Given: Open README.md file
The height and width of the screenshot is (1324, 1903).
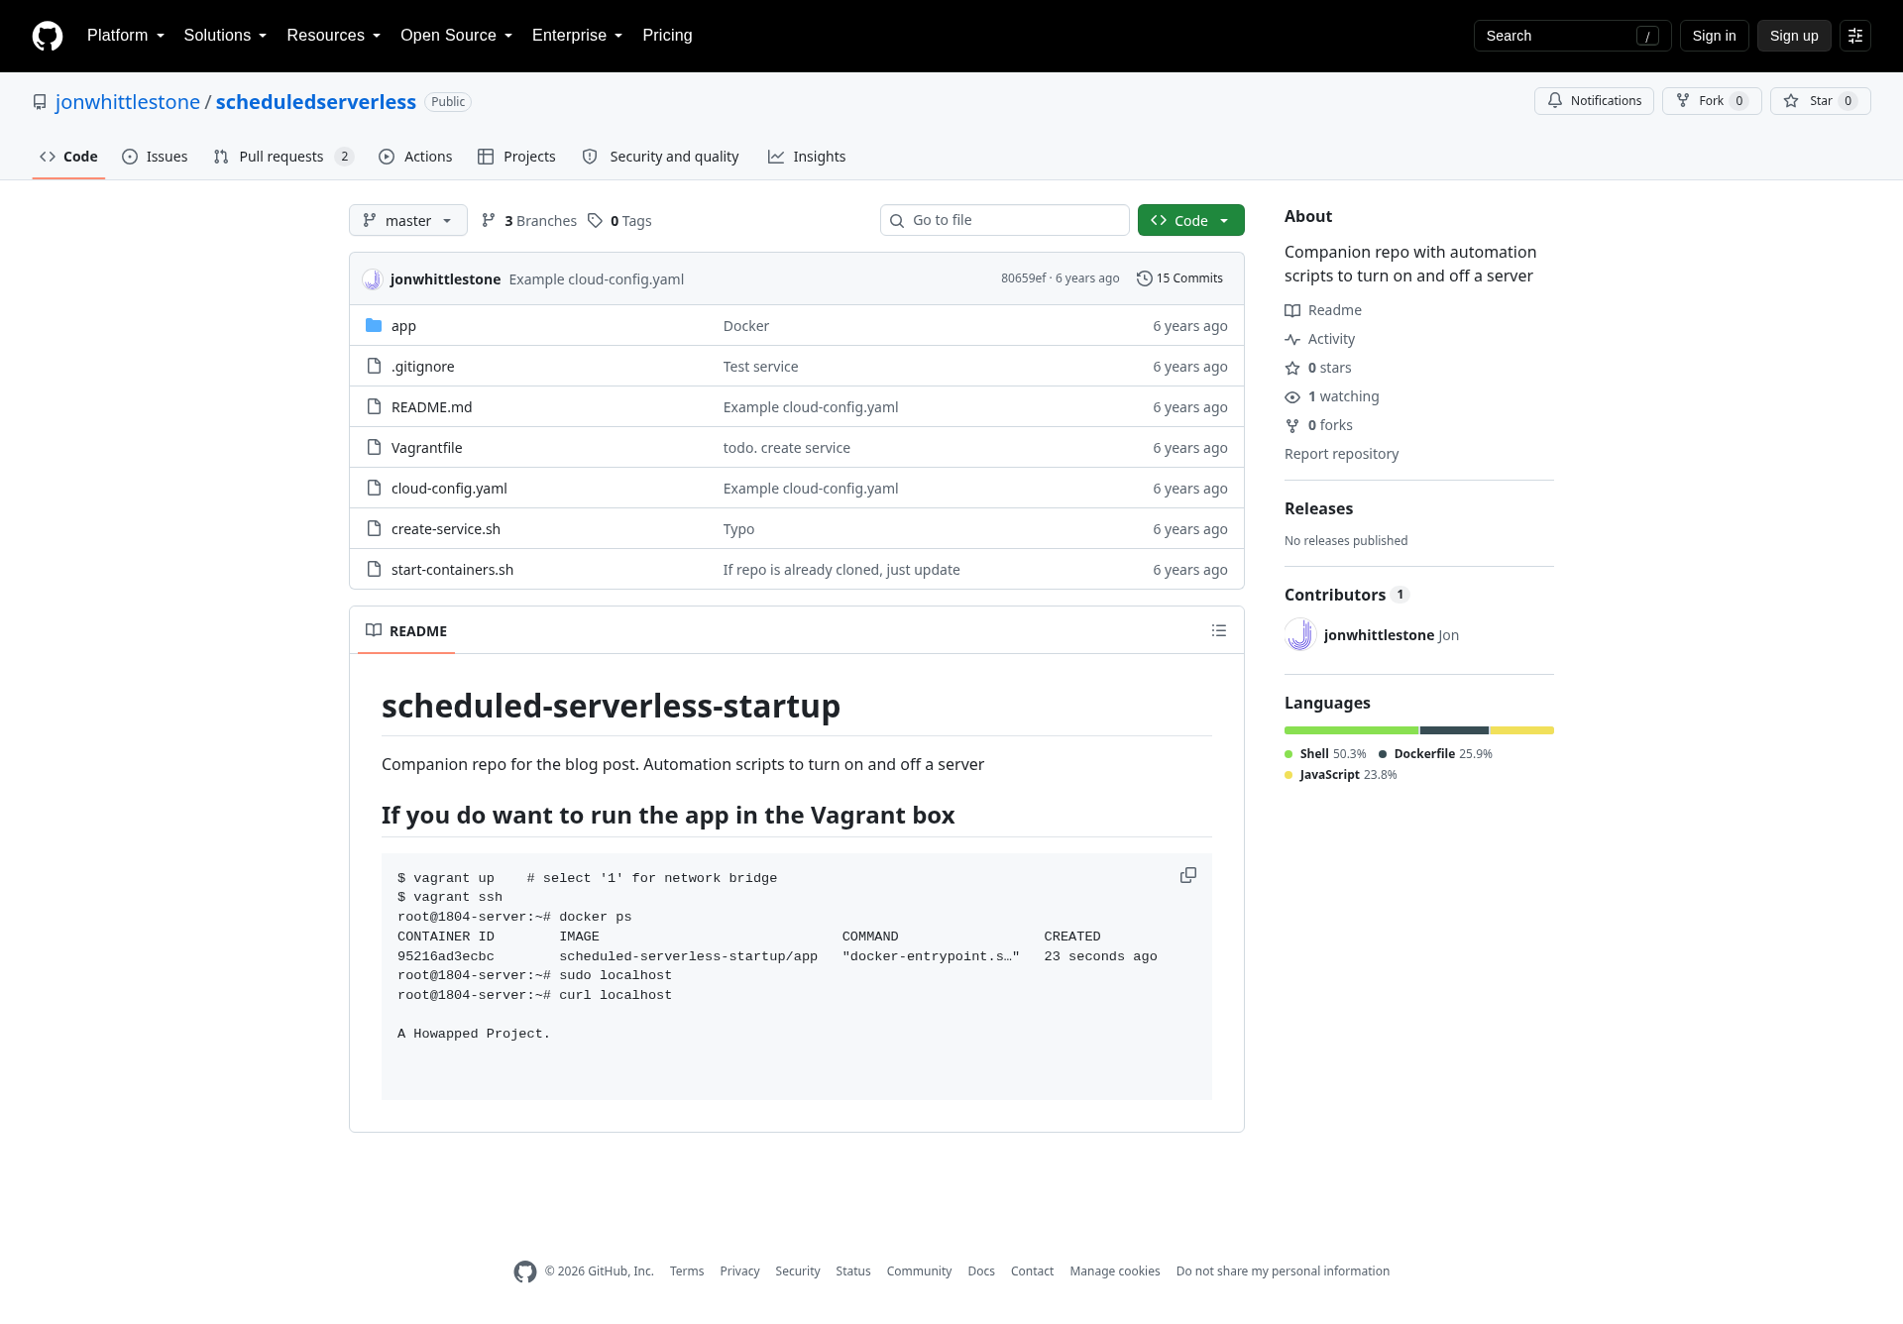Looking at the screenshot, I should 431,407.
